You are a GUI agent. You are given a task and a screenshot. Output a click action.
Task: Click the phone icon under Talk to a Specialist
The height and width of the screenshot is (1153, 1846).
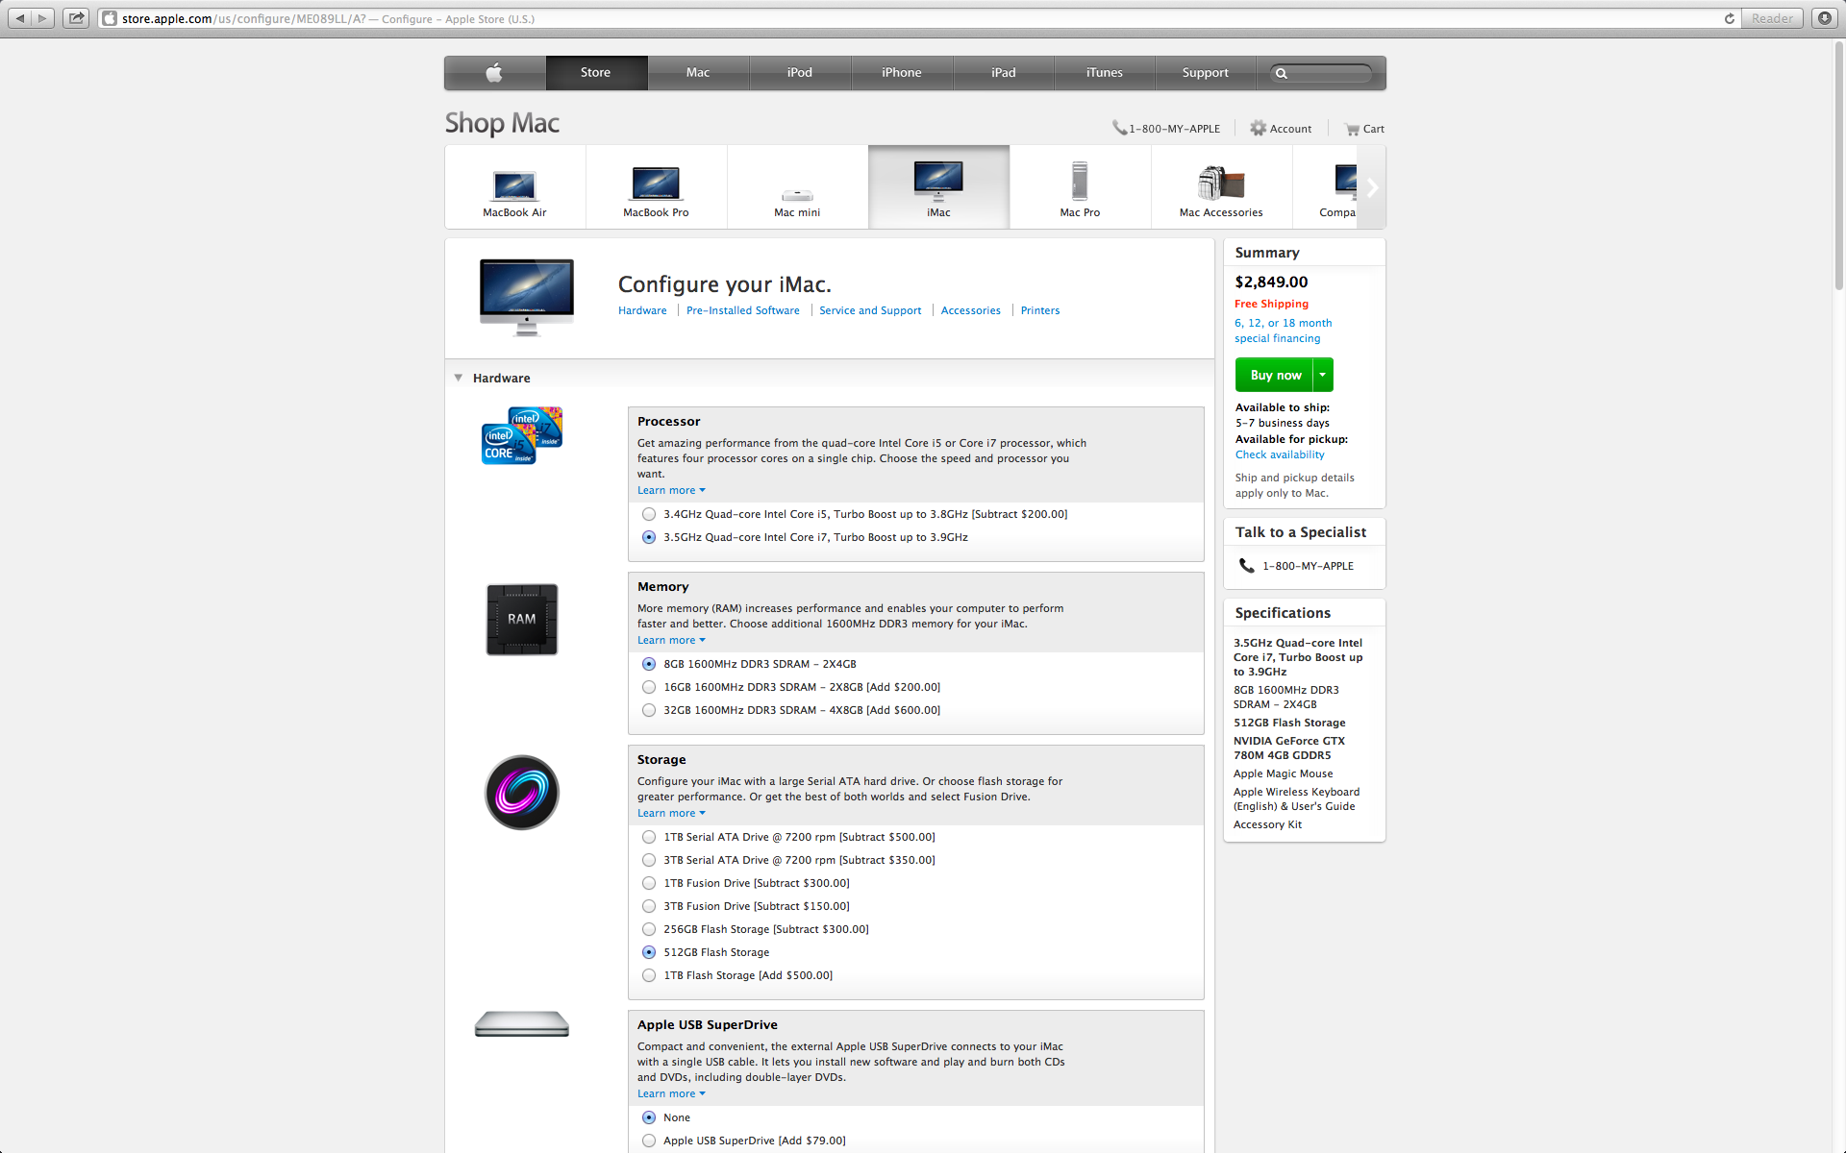pyautogui.click(x=1247, y=566)
